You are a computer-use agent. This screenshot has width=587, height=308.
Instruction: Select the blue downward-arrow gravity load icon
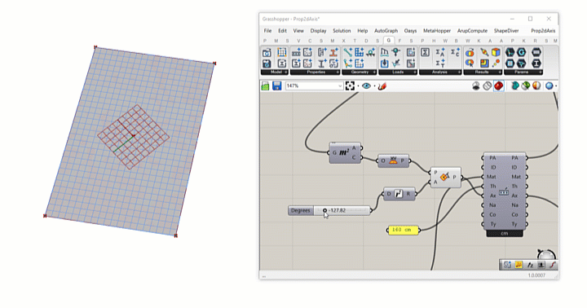point(385,64)
